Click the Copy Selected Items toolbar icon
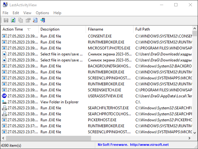The width and height of the screenshot is (198, 149). click(21, 20)
